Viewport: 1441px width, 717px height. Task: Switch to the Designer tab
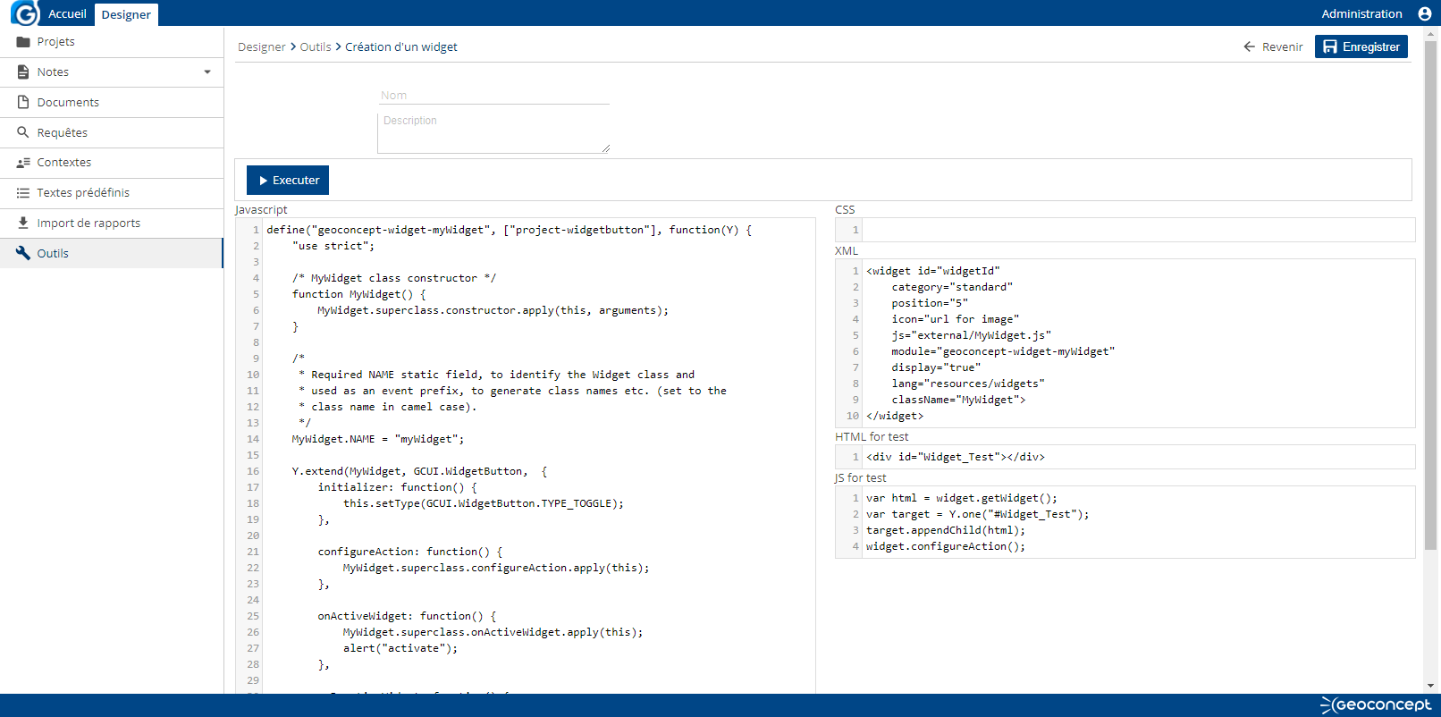126,14
